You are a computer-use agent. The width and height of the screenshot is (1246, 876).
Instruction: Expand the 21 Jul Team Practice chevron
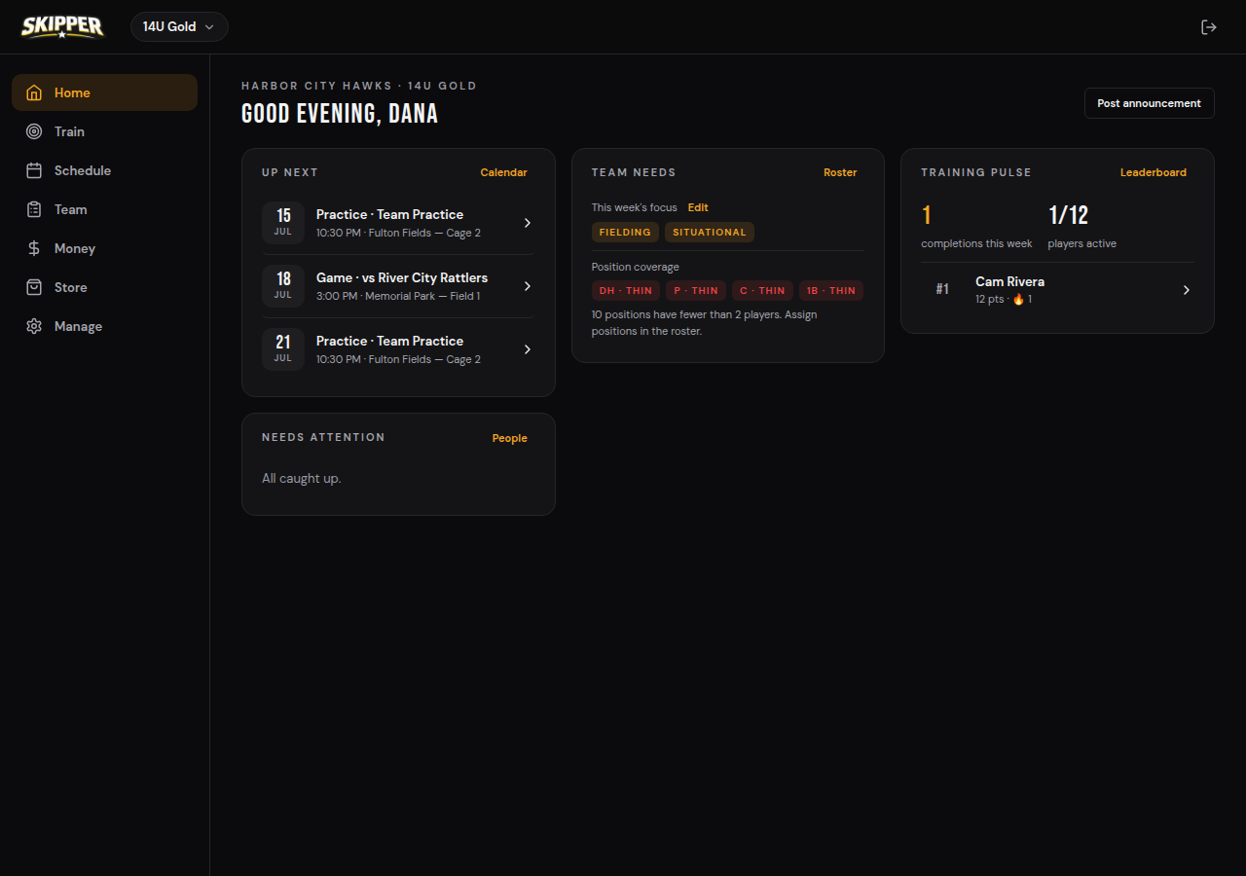tap(528, 349)
